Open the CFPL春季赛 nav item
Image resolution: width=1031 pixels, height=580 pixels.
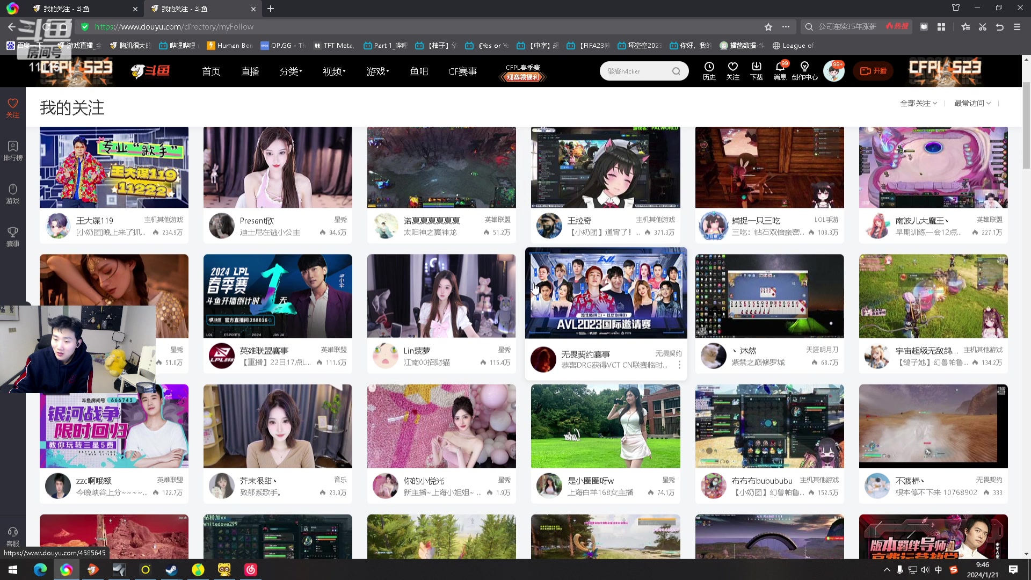pyautogui.click(x=523, y=72)
